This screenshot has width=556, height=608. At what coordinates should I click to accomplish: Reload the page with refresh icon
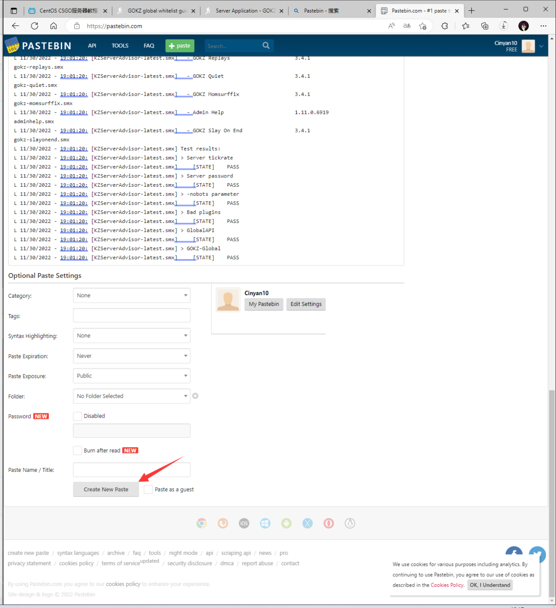tap(34, 26)
